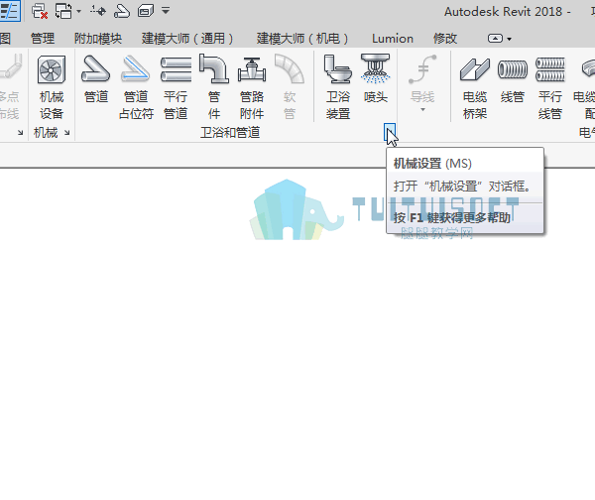Choose the 管道占位符 pipe placeholder tool

coord(136,87)
